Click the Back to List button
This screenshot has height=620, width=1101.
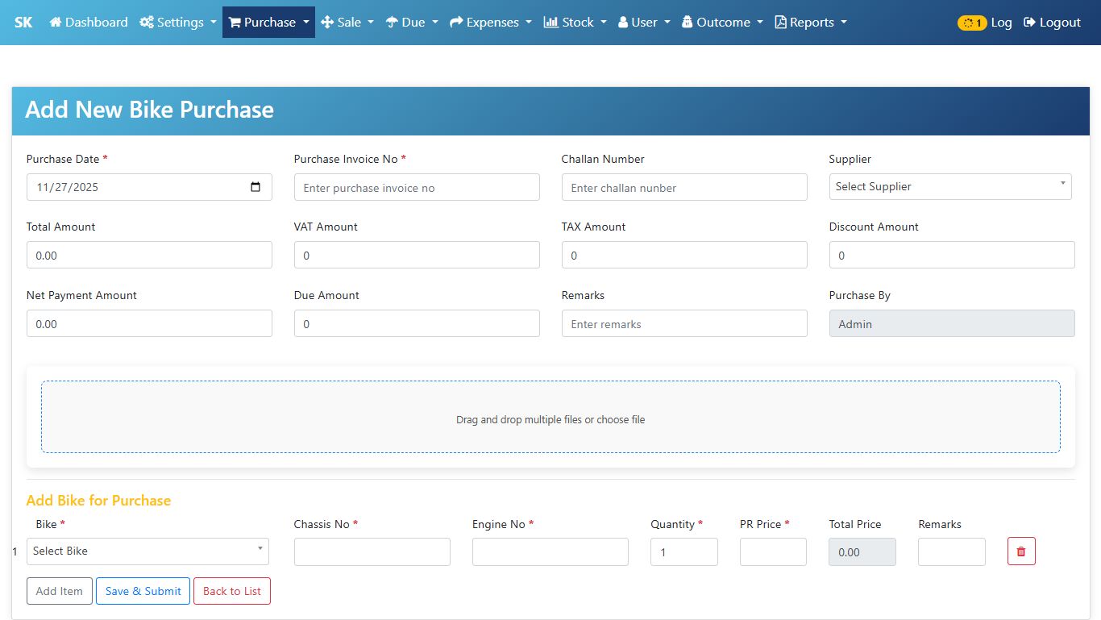(232, 591)
